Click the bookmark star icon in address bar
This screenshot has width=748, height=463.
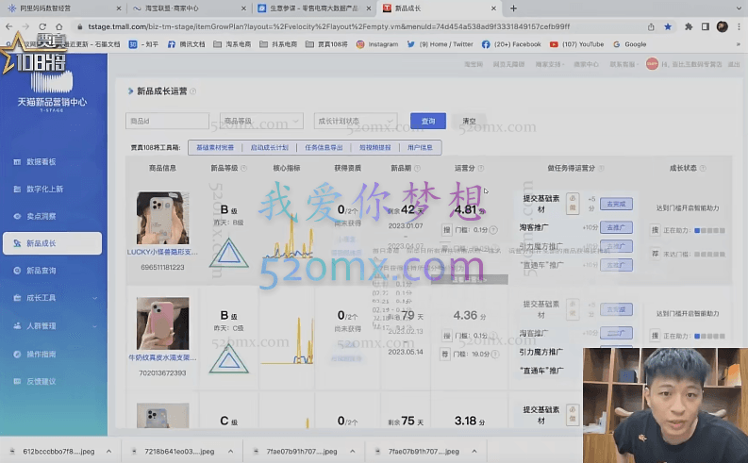(668, 26)
